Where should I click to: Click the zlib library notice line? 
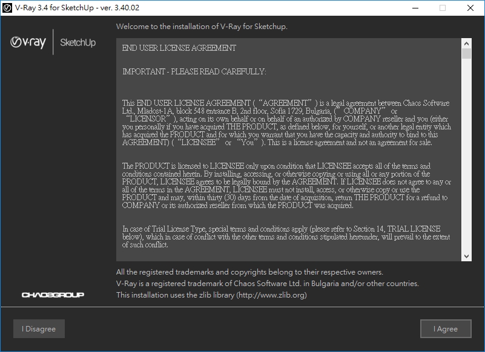click(211, 295)
